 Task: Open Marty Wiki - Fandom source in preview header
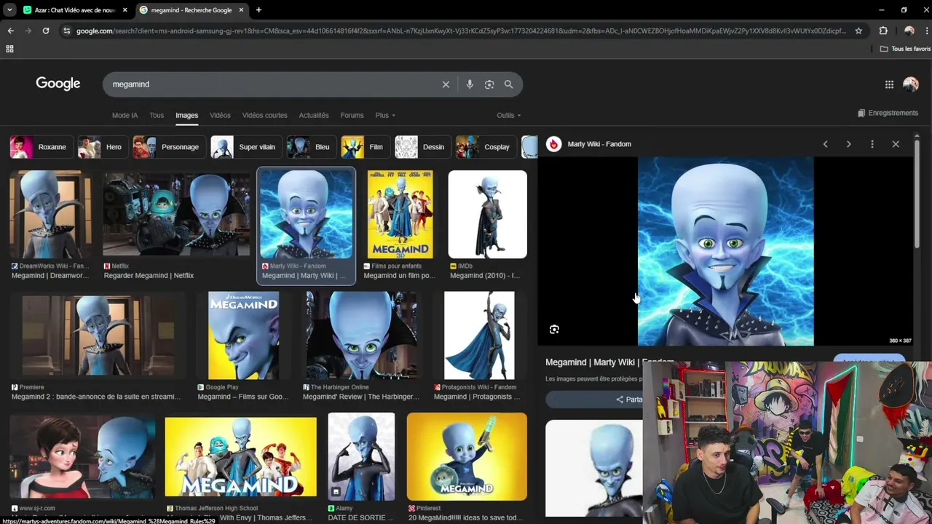click(589, 144)
